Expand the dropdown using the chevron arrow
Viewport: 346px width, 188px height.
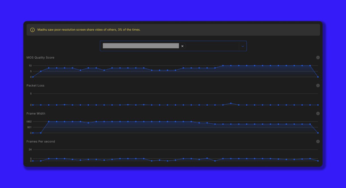(x=243, y=46)
